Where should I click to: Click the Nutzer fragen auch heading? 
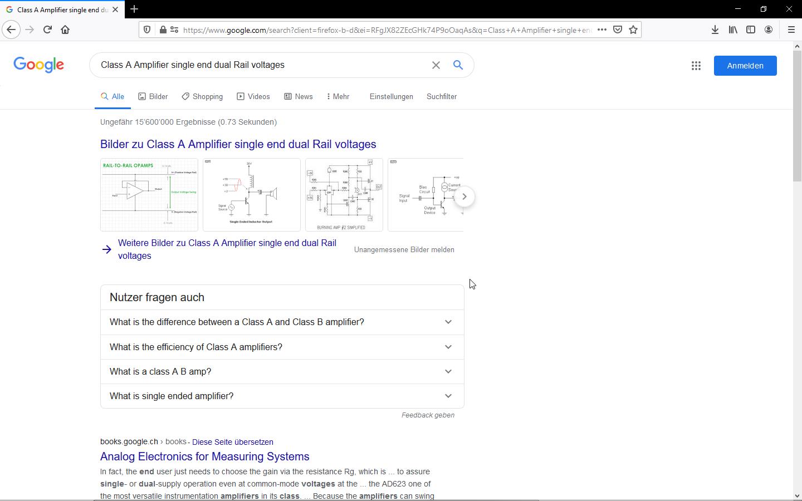tap(157, 297)
